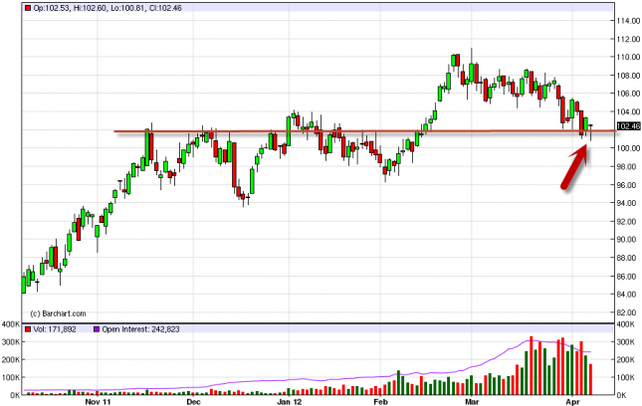This screenshot has height=406, width=642.
Task: Click the 104.00 price axis label
Action: pos(628,111)
